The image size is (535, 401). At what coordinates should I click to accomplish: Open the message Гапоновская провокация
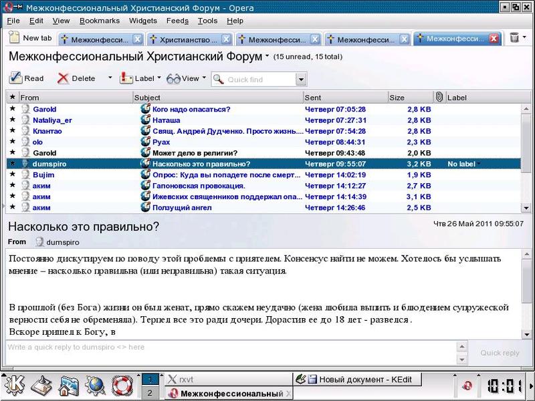click(x=199, y=186)
